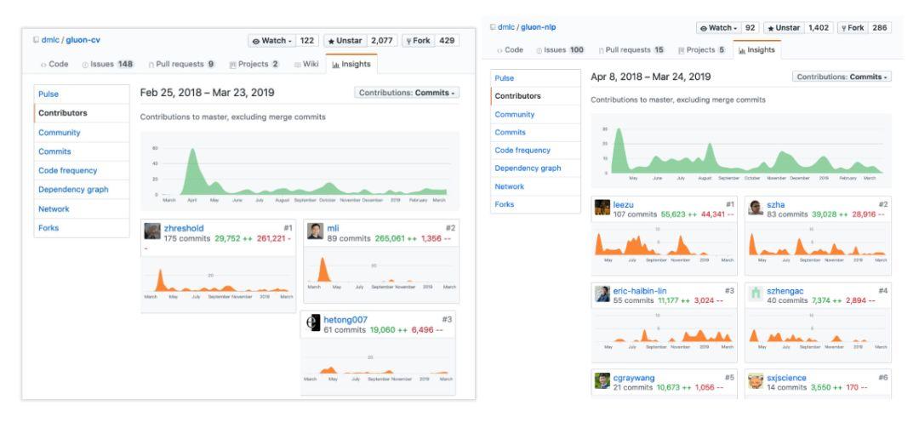The height and width of the screenshot is (428, 919).
Task: Open the Contributions: Commits dropdown in gluon-nlp
Action: [x=842, y=77]
